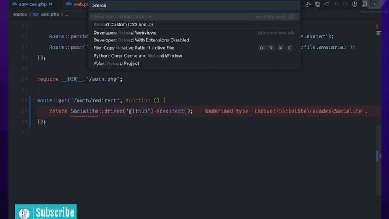Select 'Developer: Reload Webviews' command
This screenshot has height=219, width=389.
(194, 33)
